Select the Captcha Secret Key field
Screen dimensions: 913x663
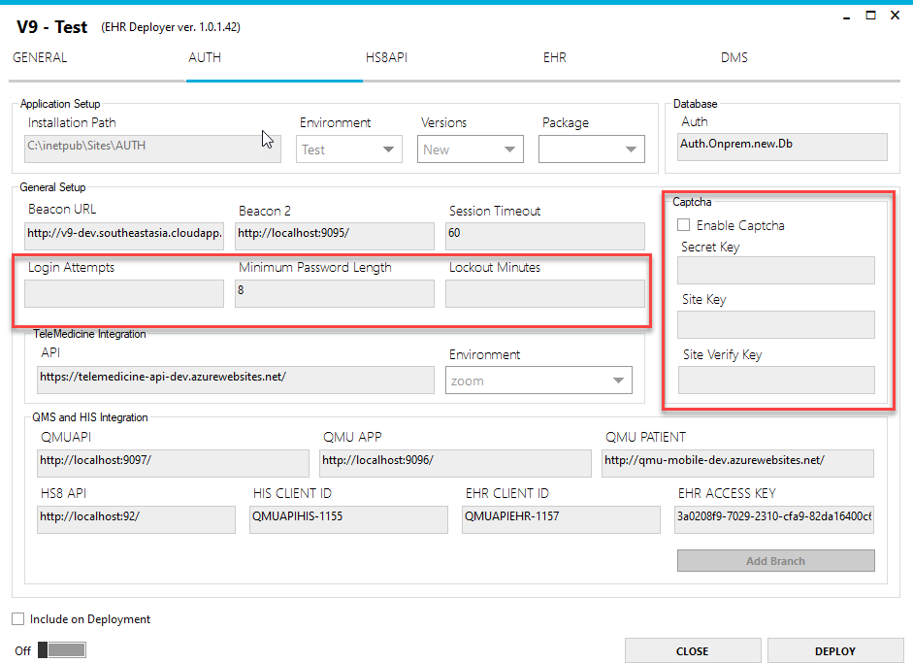click(x=775, y=271)
